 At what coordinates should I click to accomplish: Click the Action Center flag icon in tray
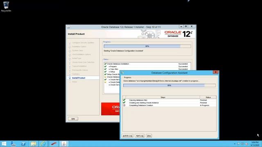click(x=239, y=144)
